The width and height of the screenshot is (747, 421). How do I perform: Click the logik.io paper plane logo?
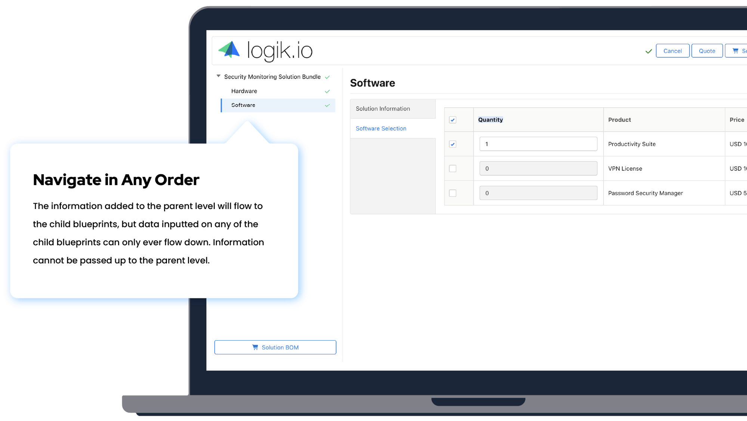point(229,50)
